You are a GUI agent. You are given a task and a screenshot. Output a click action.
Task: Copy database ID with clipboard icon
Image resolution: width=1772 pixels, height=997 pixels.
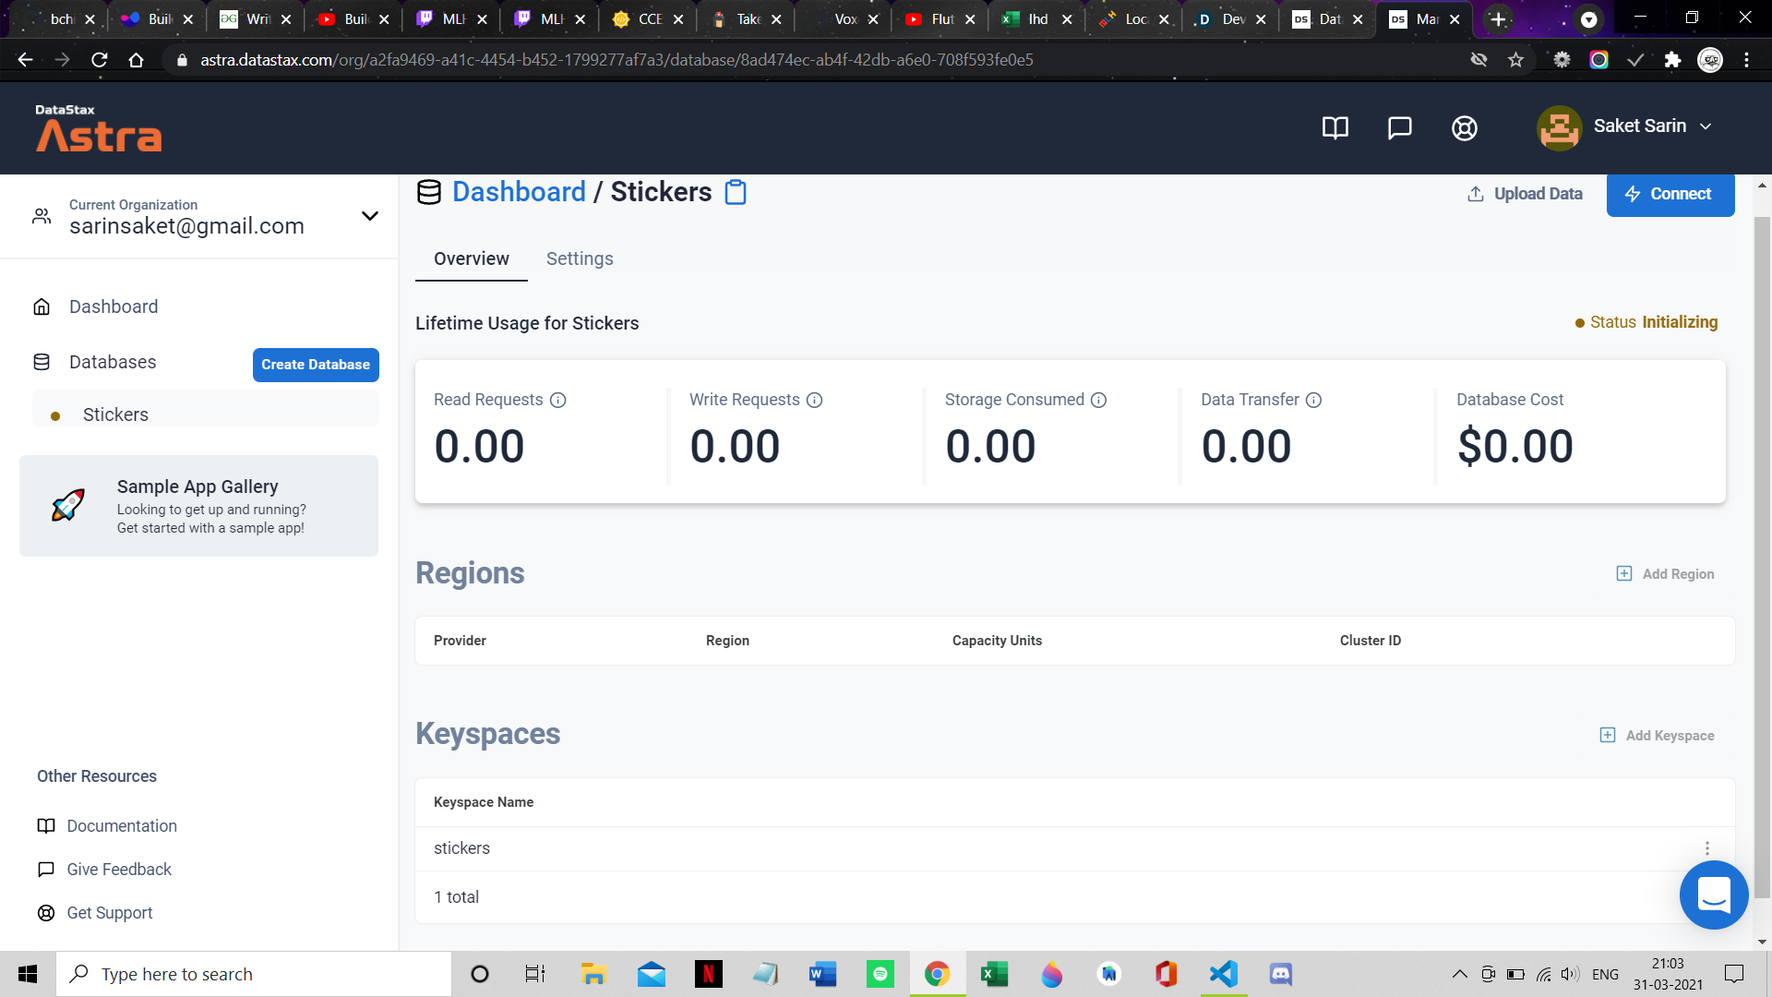point(736,192)
